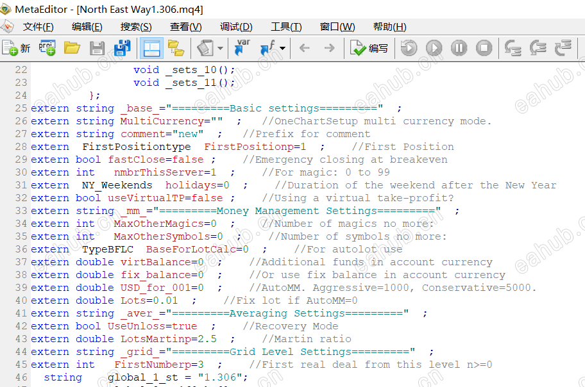Click on "MaxOtherMagics=0" text

click(165, 224)
